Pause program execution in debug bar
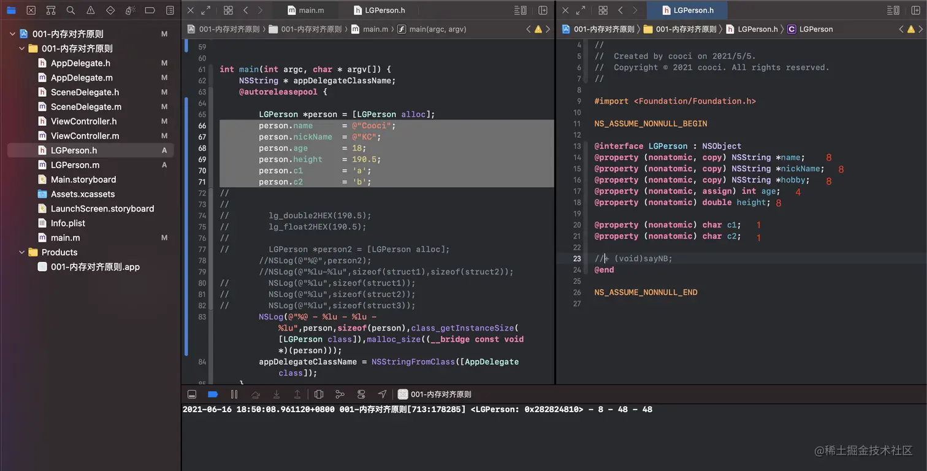 234,394
